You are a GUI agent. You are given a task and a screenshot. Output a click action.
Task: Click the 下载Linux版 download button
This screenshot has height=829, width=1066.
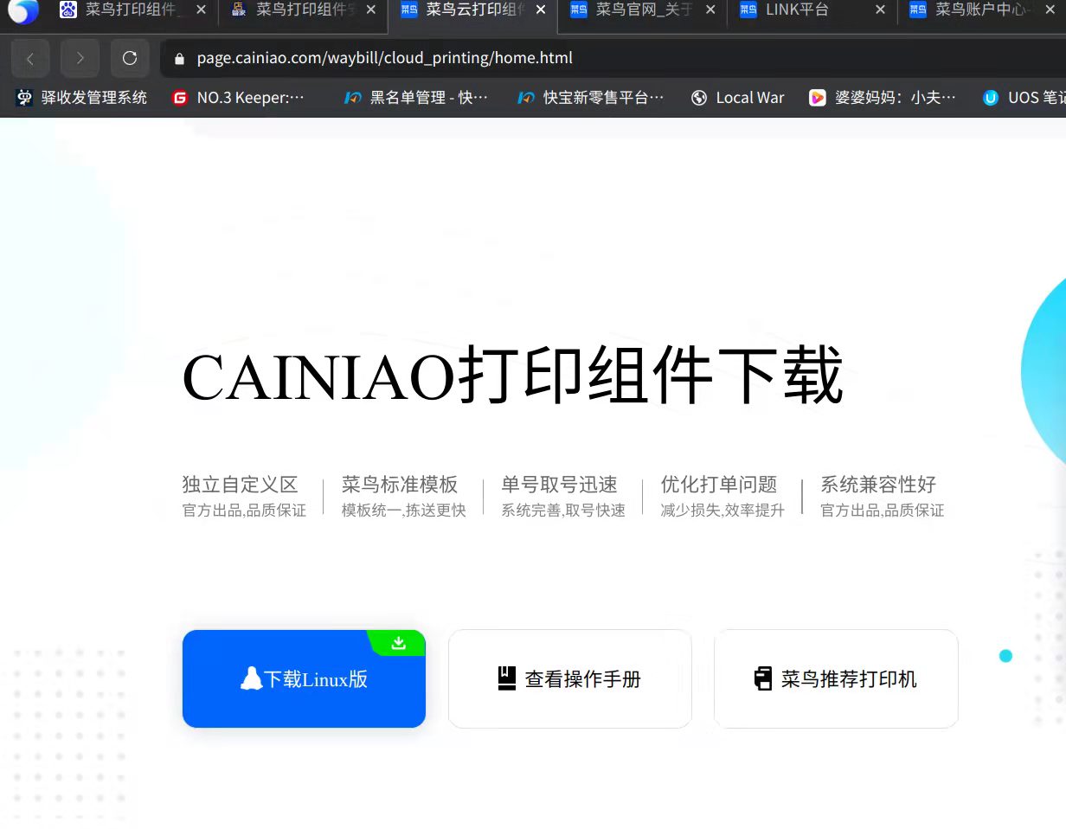point(304,678)
